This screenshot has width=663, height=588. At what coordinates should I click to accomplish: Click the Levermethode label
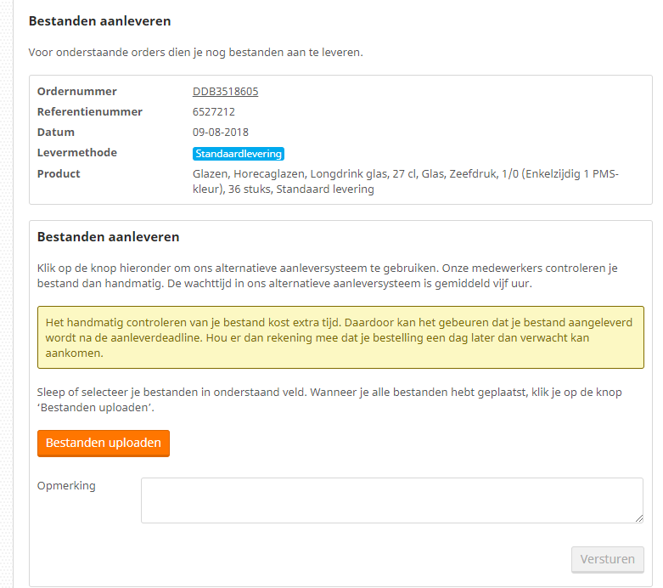click(77, 153)
